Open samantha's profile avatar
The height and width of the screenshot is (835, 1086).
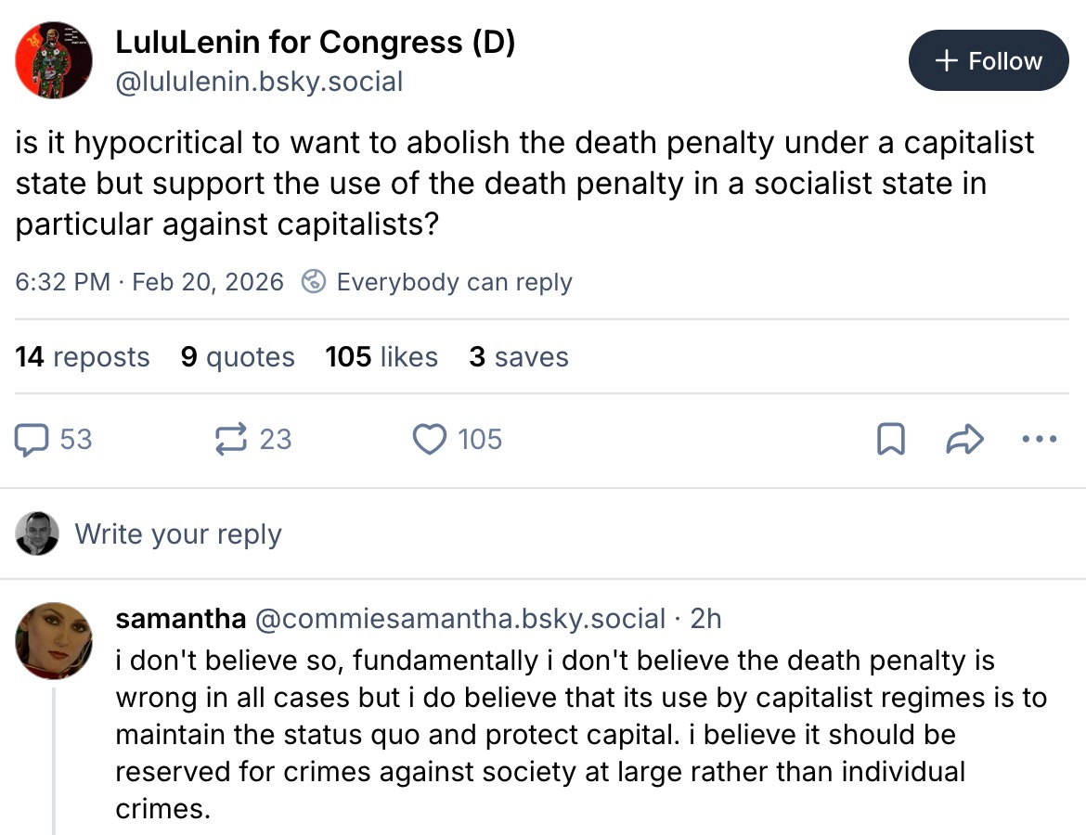point(54,640)
